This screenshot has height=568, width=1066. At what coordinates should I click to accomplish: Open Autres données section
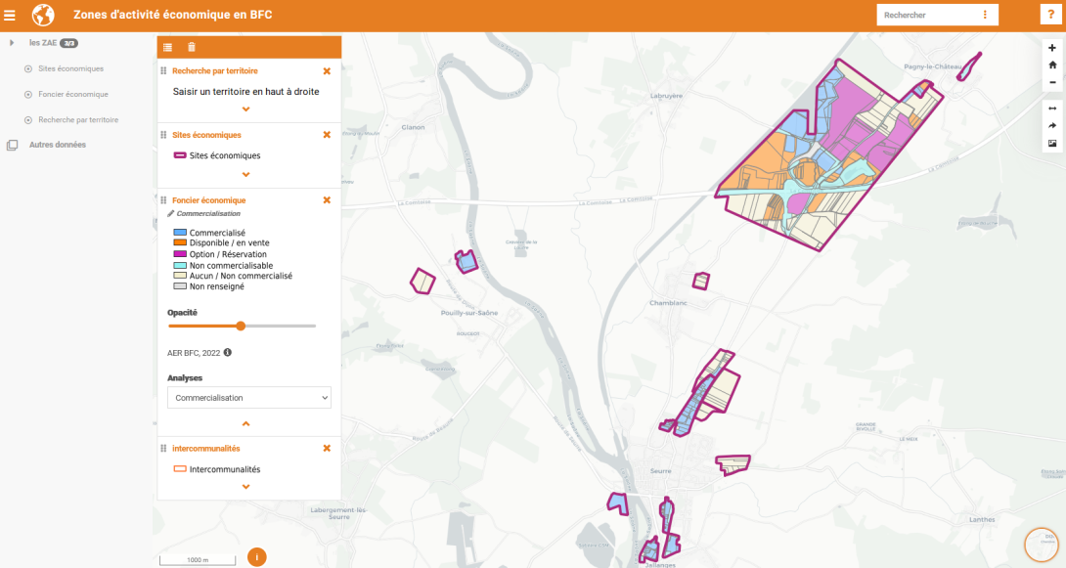click(57, 145)
